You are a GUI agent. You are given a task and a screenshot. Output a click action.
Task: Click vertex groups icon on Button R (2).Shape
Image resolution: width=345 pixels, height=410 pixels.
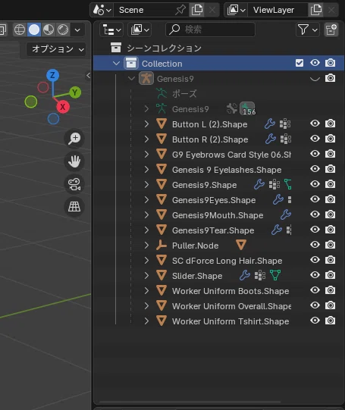pos(286,139)
